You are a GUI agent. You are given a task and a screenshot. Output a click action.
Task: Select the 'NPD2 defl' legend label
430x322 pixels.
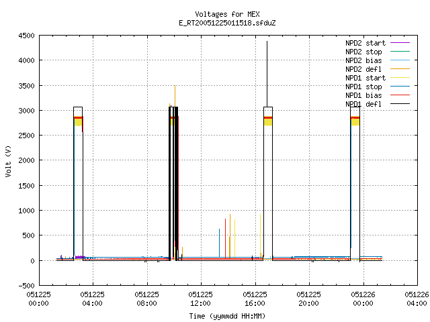tap(363, 69)
